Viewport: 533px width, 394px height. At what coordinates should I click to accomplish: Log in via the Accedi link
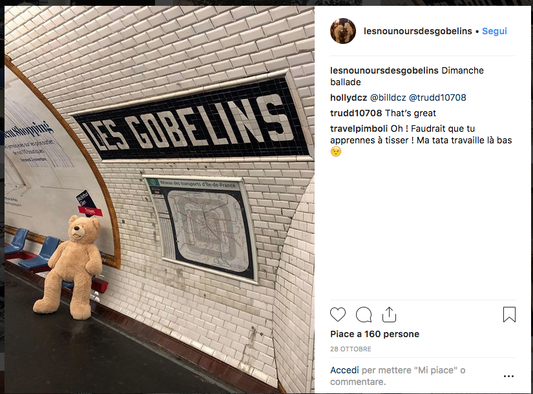coord(344,370)
